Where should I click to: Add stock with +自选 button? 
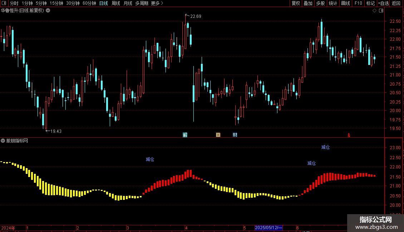click(x=383, y=3)
